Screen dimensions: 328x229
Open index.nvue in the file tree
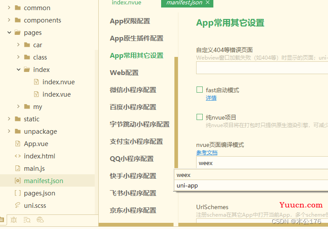tap(58, 82)
